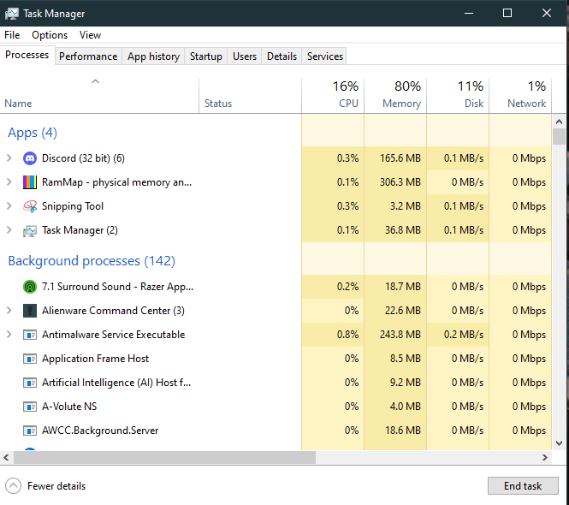Expand the Discord process group
Screen dimensions: 569x505
(x=9, y=158)
